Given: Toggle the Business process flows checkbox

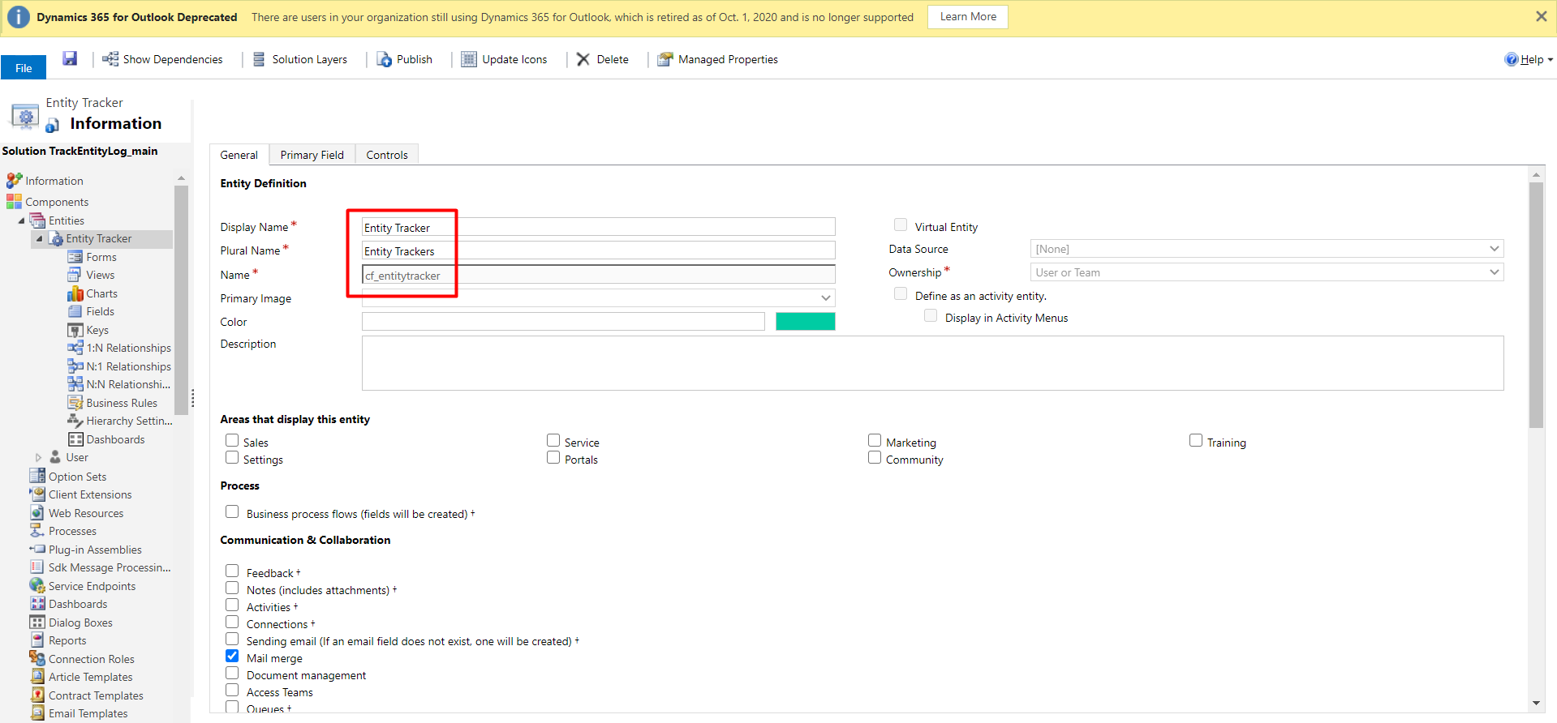Looking at the screenshot, I should [x=232, y=512].
